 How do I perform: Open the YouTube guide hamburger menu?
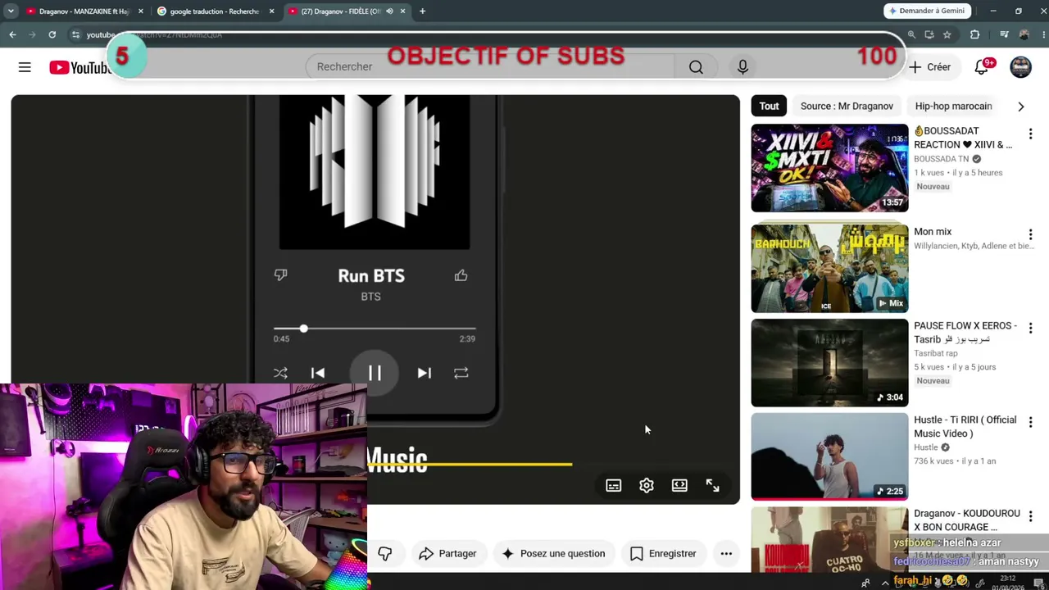click(25, 67)
